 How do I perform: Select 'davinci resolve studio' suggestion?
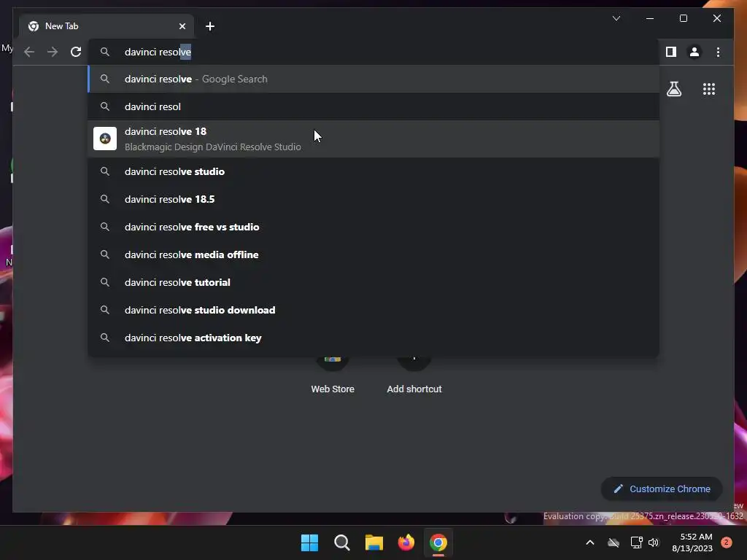374,171
